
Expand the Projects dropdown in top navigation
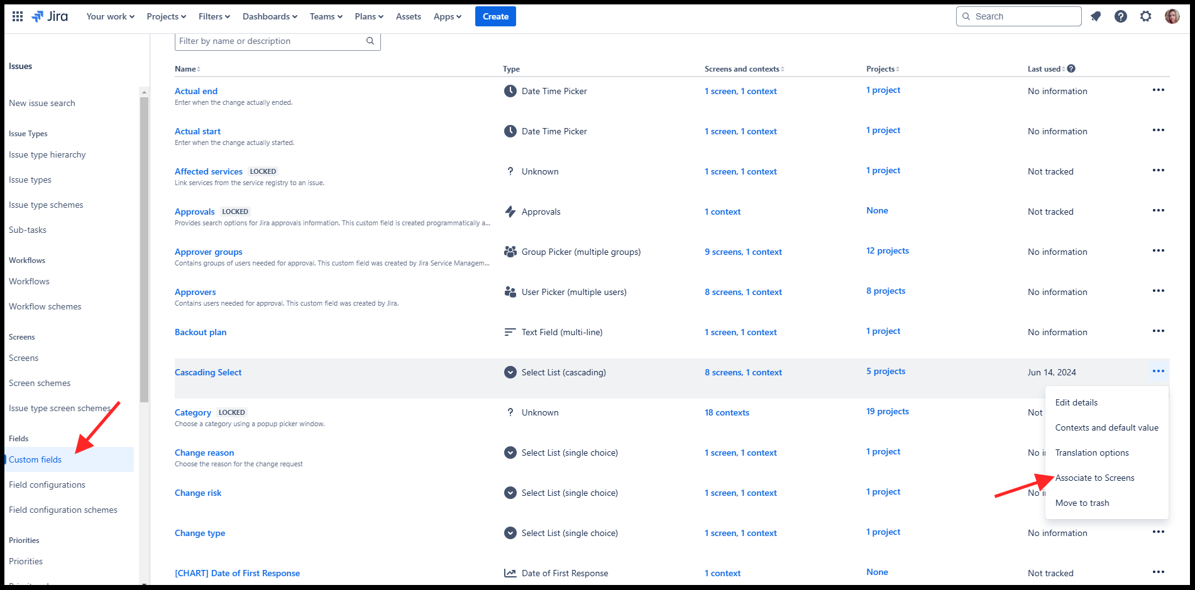(x=166, y=16)
